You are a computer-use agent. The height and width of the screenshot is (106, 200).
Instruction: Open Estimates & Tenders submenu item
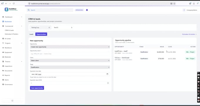(x=11, y=34)
